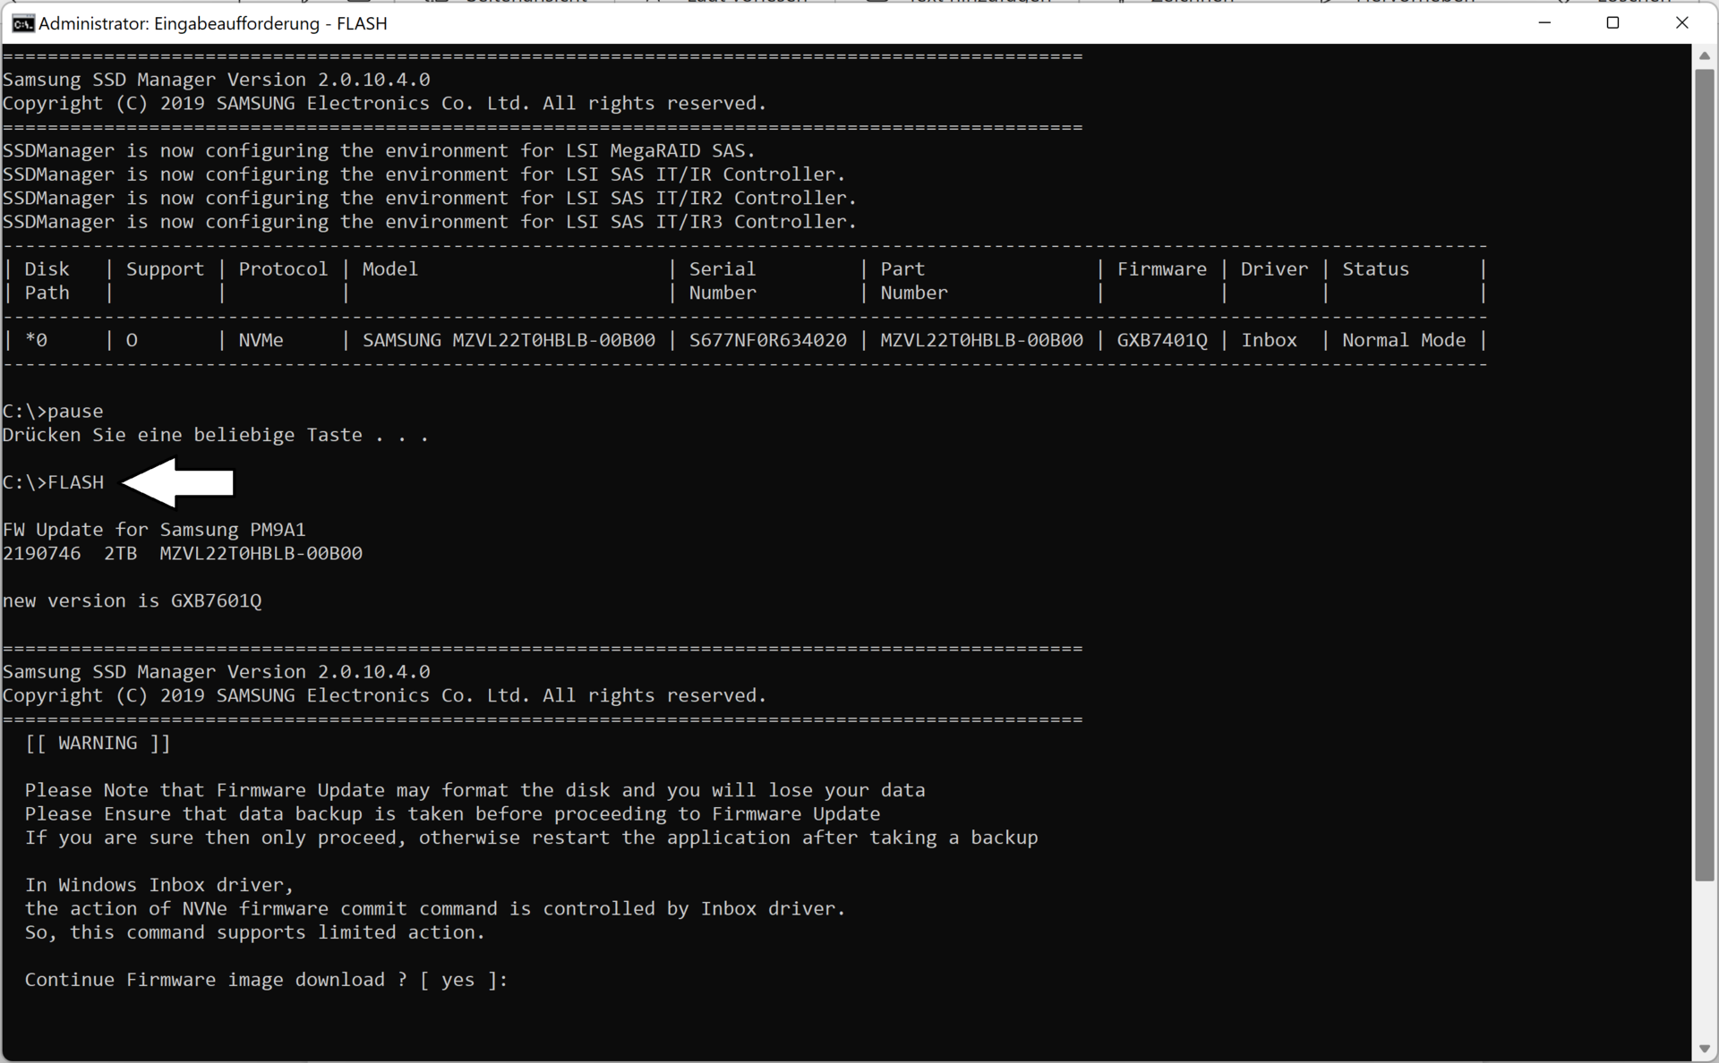Click the scrollbar up arrow
This screenshot has height=1063, width=1719.
point(1704,55)
